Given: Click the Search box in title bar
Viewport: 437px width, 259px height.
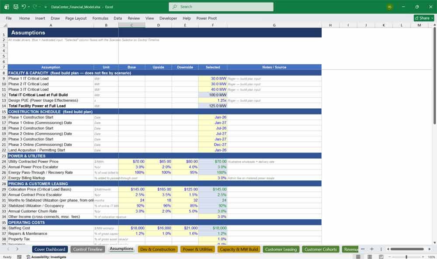Looking at the screenshot, I should (221, 7).
